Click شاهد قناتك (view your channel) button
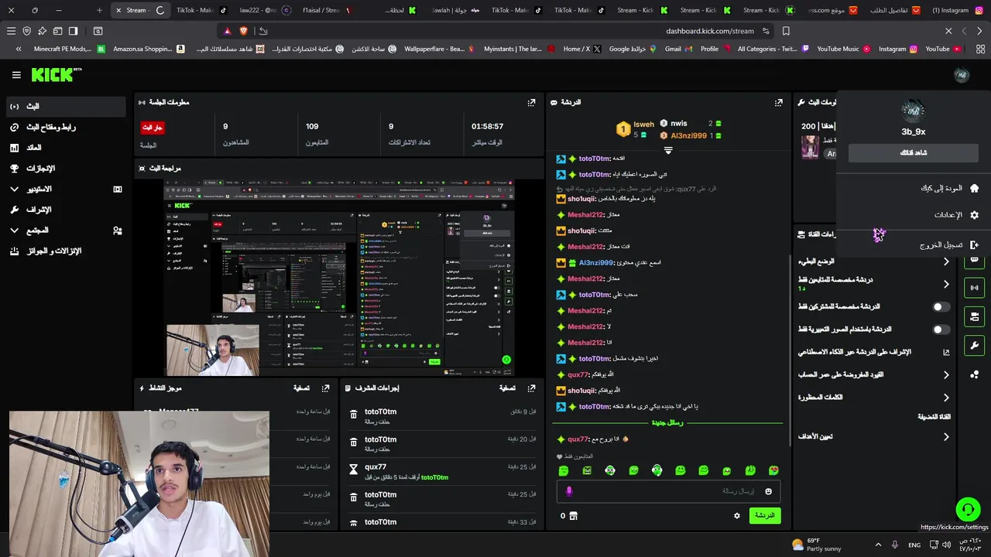Viewport: 991px width, 557px height. coord(914,153)
